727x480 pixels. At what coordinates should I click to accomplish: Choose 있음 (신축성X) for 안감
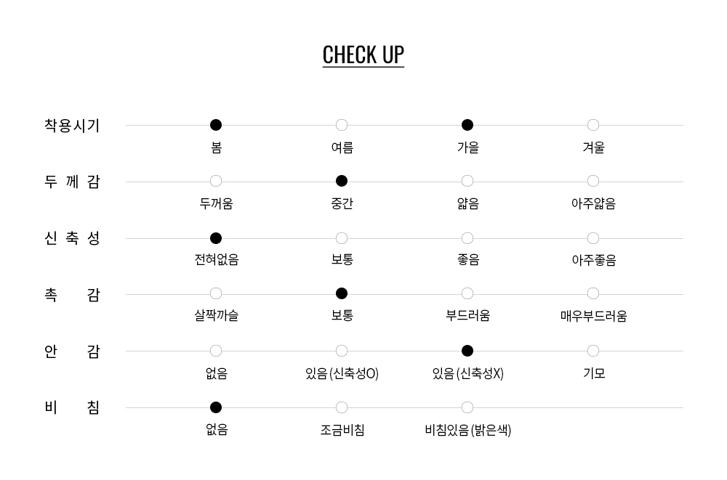(x=467, y=351)
